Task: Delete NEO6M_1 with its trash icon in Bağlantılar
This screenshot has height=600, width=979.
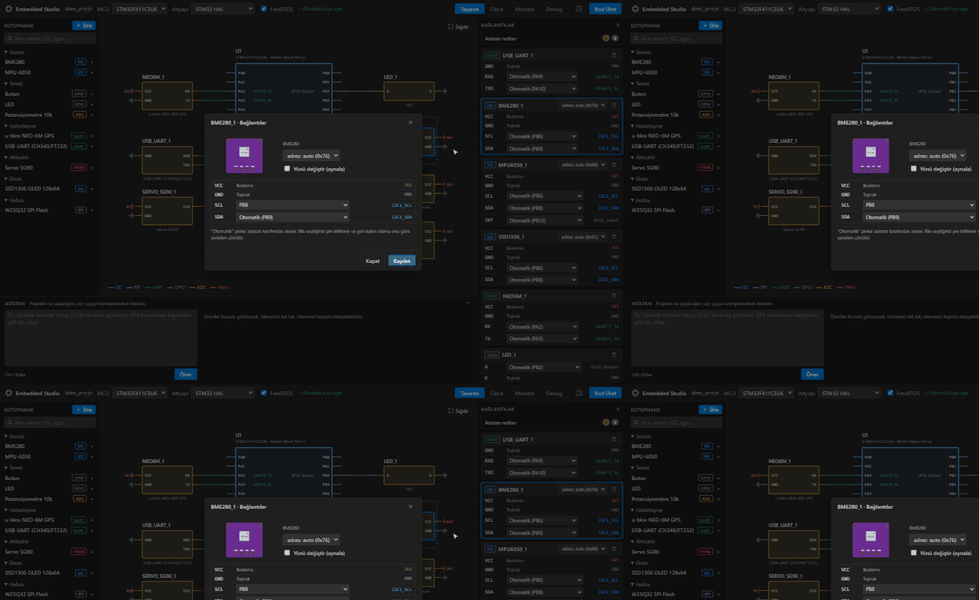Action: [613, 296]
